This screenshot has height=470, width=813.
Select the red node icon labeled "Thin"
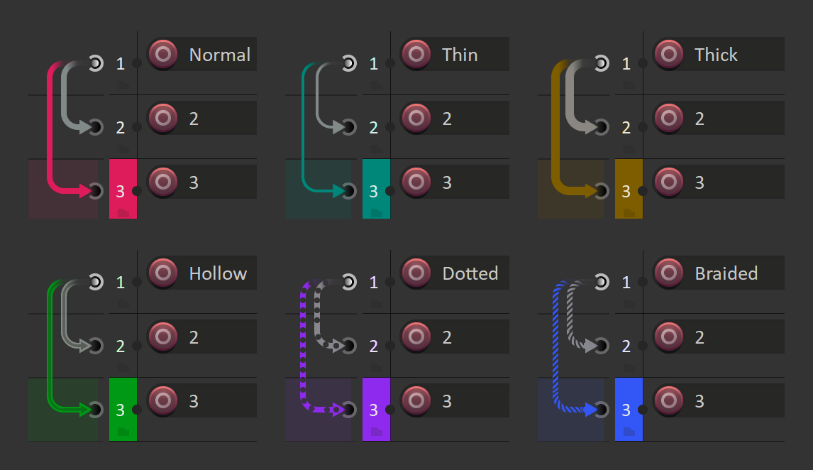(x=416, y=54)
